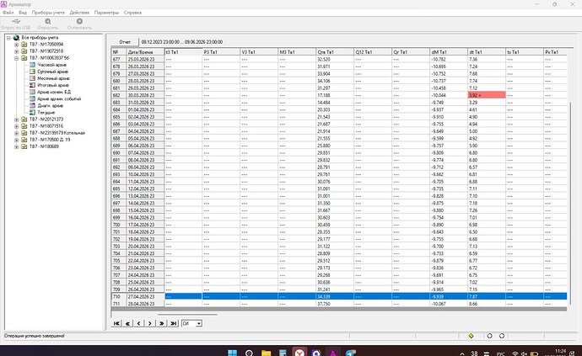
Task: Open the Архив админ. событий node
Action: pyautogui.click(x=59, y=99)
